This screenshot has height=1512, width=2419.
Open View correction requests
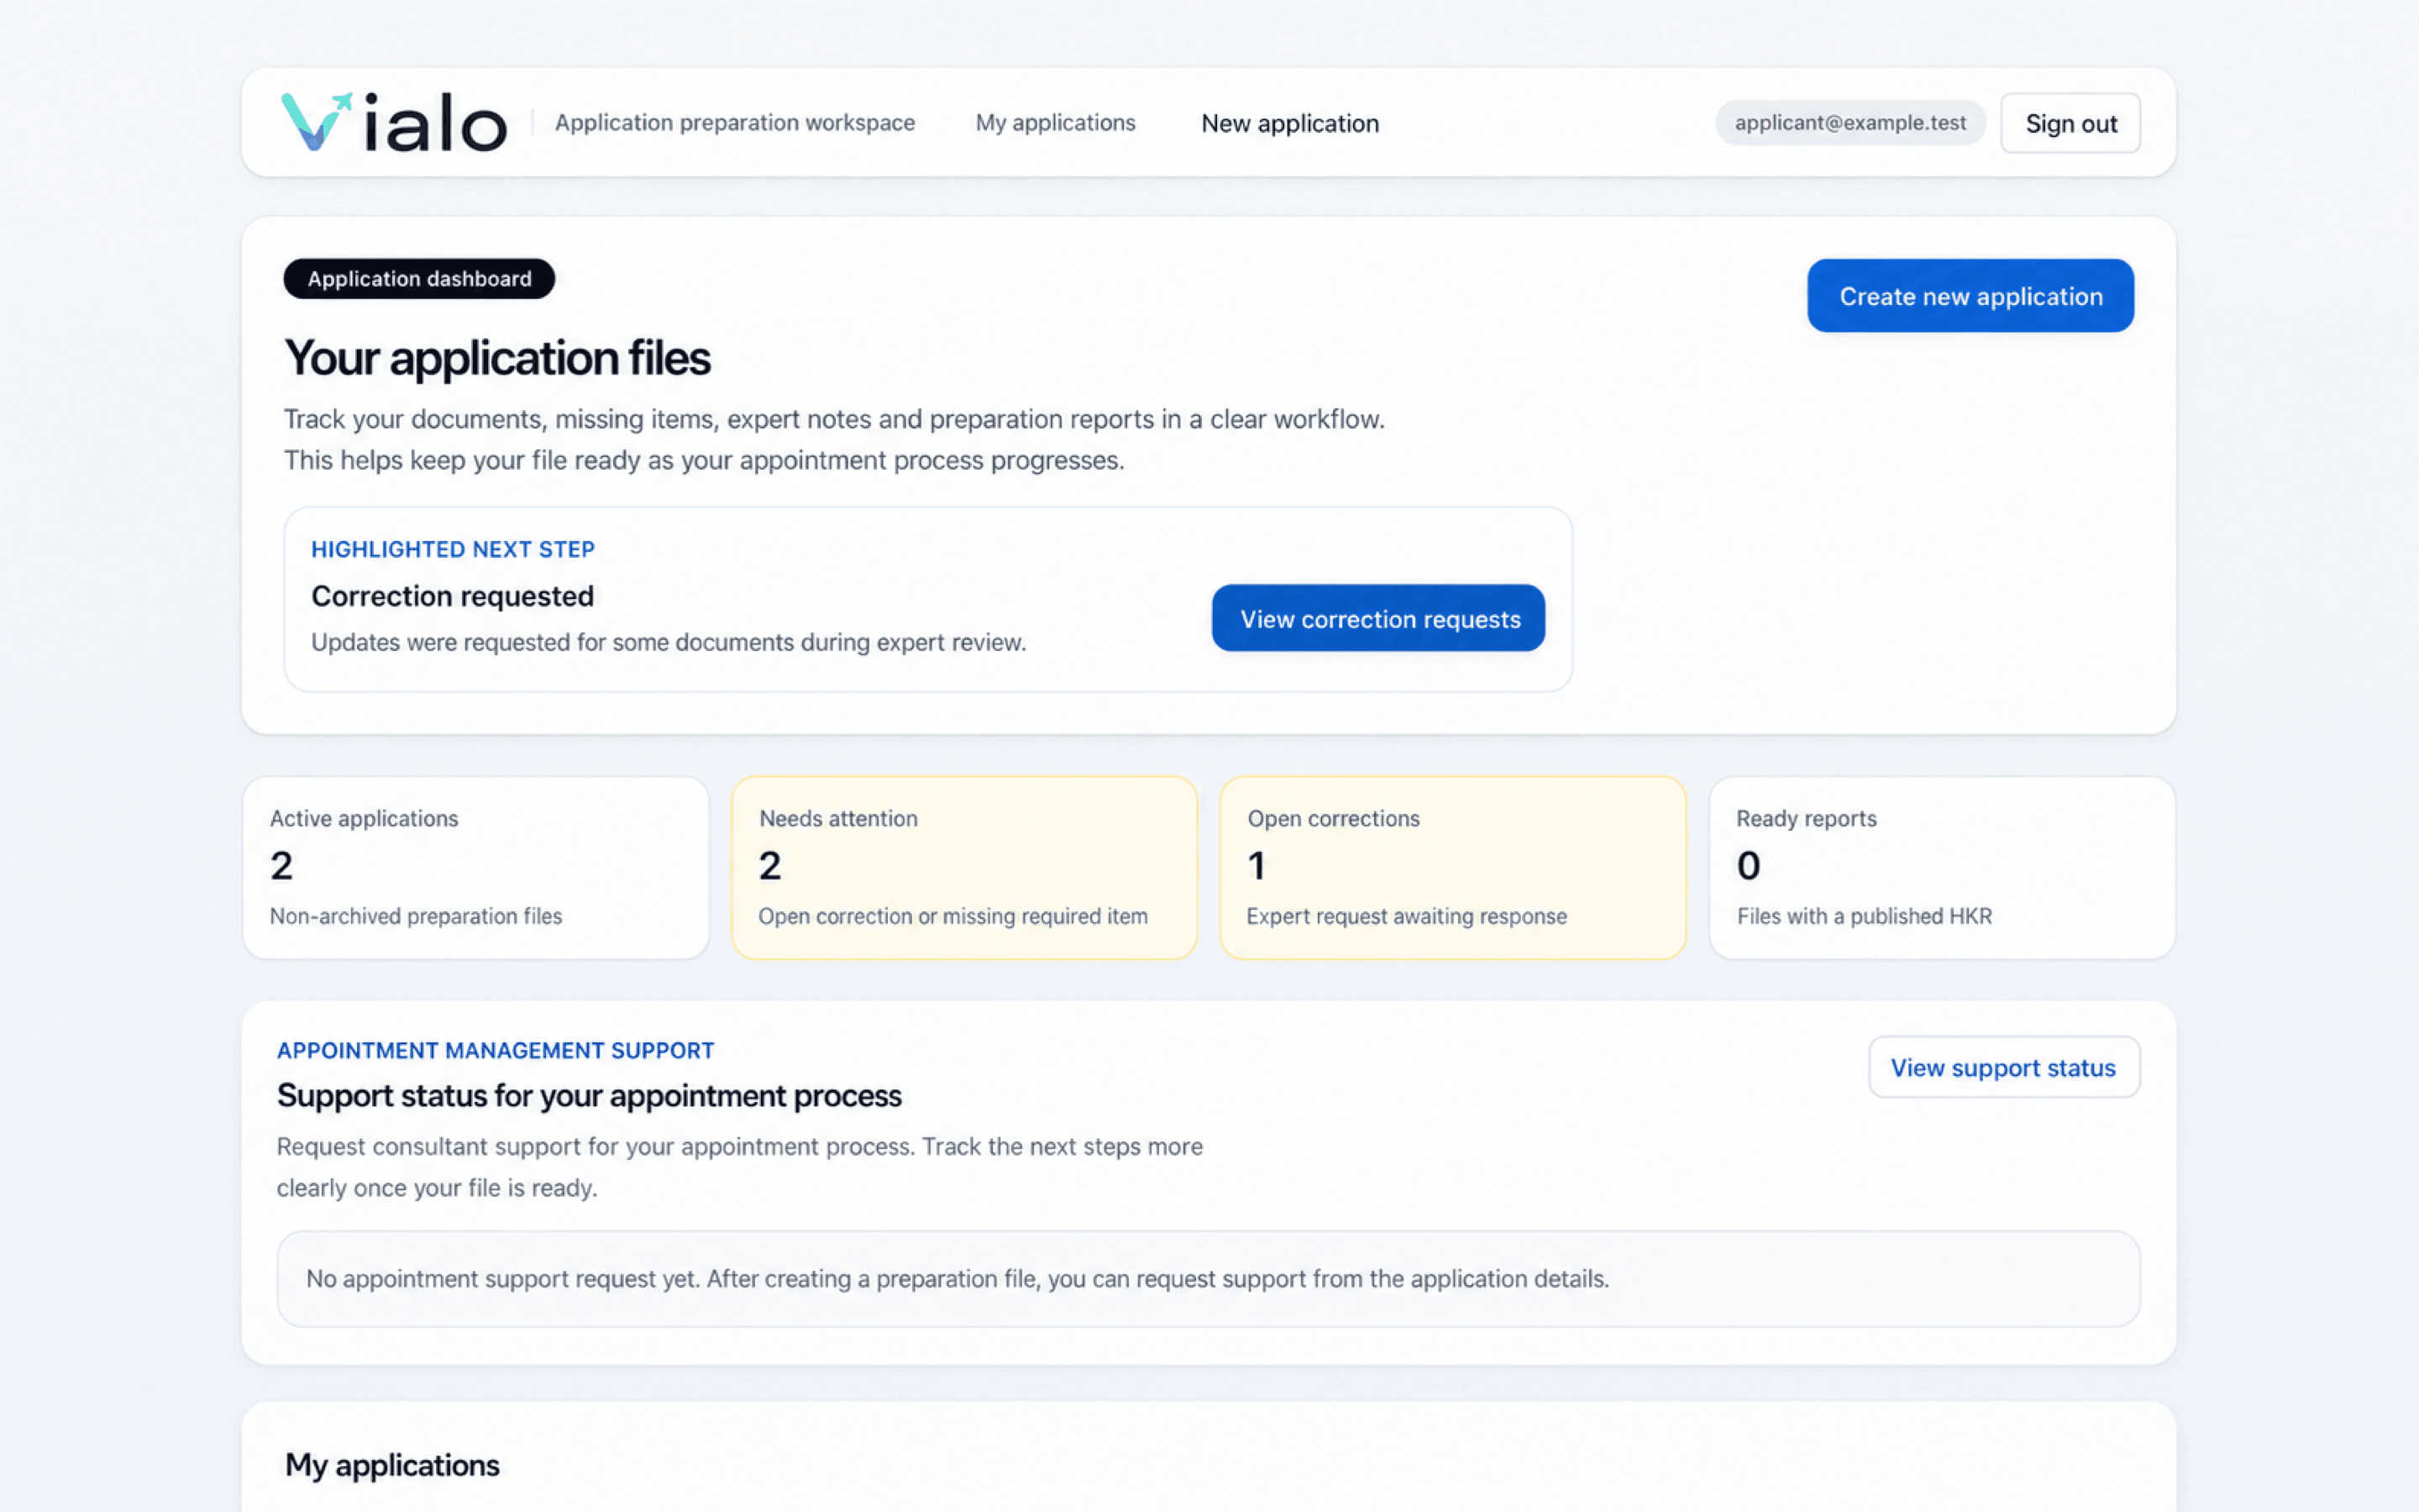tap(1378, 618)
